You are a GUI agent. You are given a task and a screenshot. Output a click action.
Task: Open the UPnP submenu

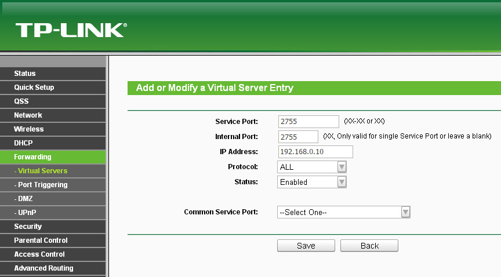tap(53, 213)
